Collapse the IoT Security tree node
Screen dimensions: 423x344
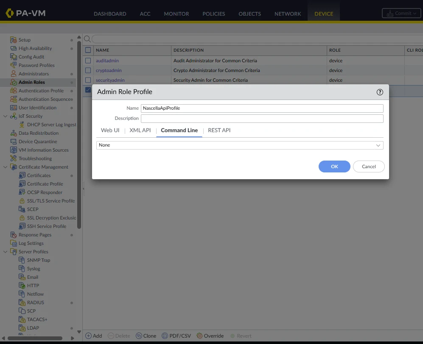(x=5, y=116)
